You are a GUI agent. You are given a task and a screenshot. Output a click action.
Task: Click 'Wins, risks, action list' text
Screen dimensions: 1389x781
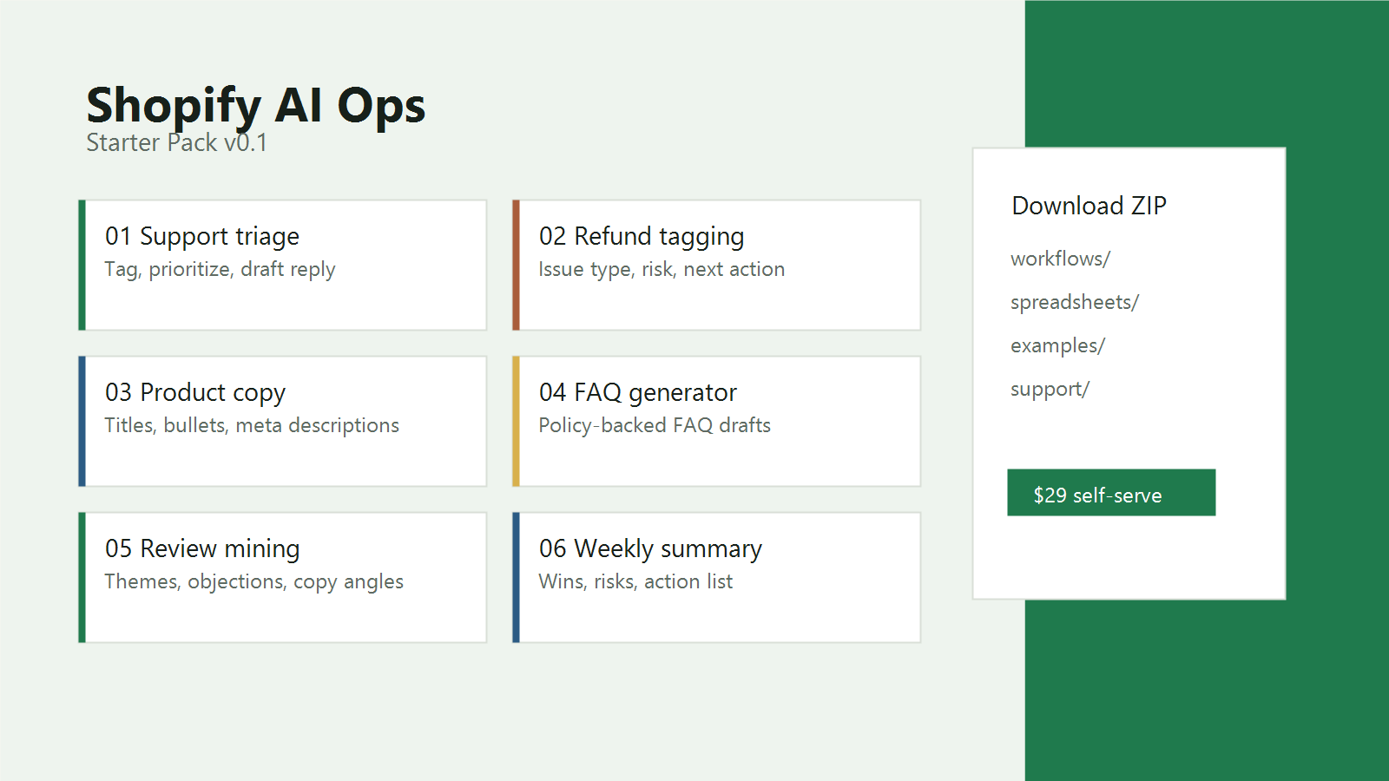pyautogui.click(x=635, y=581)
